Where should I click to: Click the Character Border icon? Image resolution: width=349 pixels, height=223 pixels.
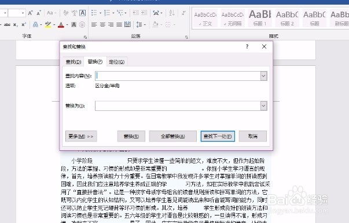pos(82,13)
